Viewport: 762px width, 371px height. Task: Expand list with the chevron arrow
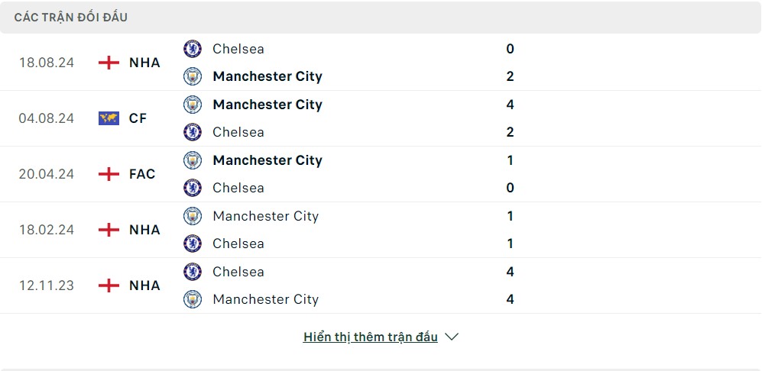point(452,337)
